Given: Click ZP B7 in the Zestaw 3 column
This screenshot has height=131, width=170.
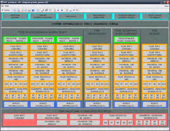Looking at the screenshot, I should click(x=66, y=96).
